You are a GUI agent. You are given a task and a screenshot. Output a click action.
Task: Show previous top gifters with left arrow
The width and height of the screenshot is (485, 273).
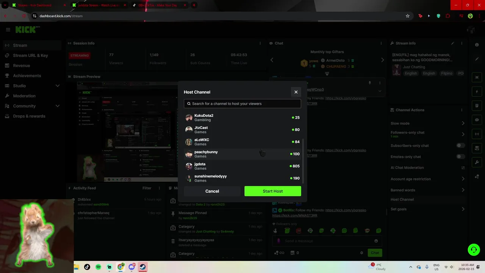[x=272, y=60]
